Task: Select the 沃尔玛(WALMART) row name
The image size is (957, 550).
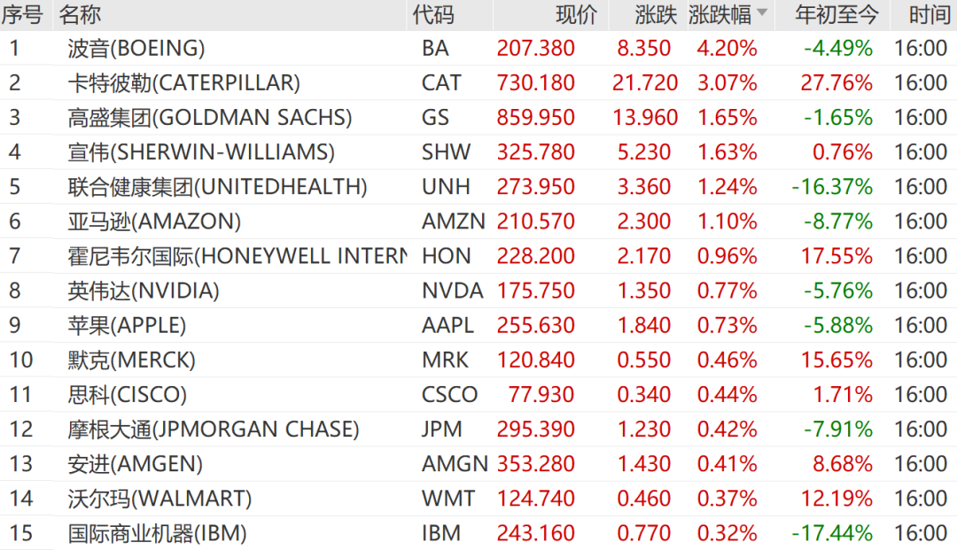Action: (159, 499)
